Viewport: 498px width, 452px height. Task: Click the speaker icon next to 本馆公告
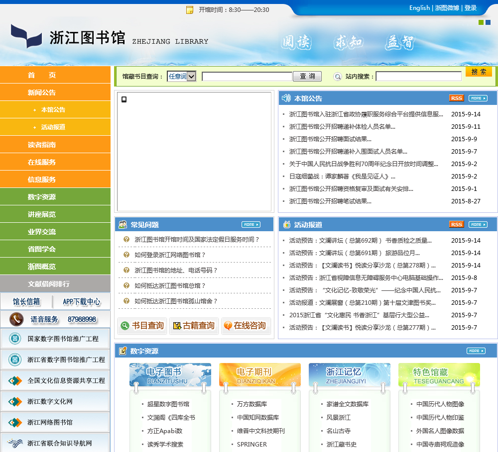286,98
